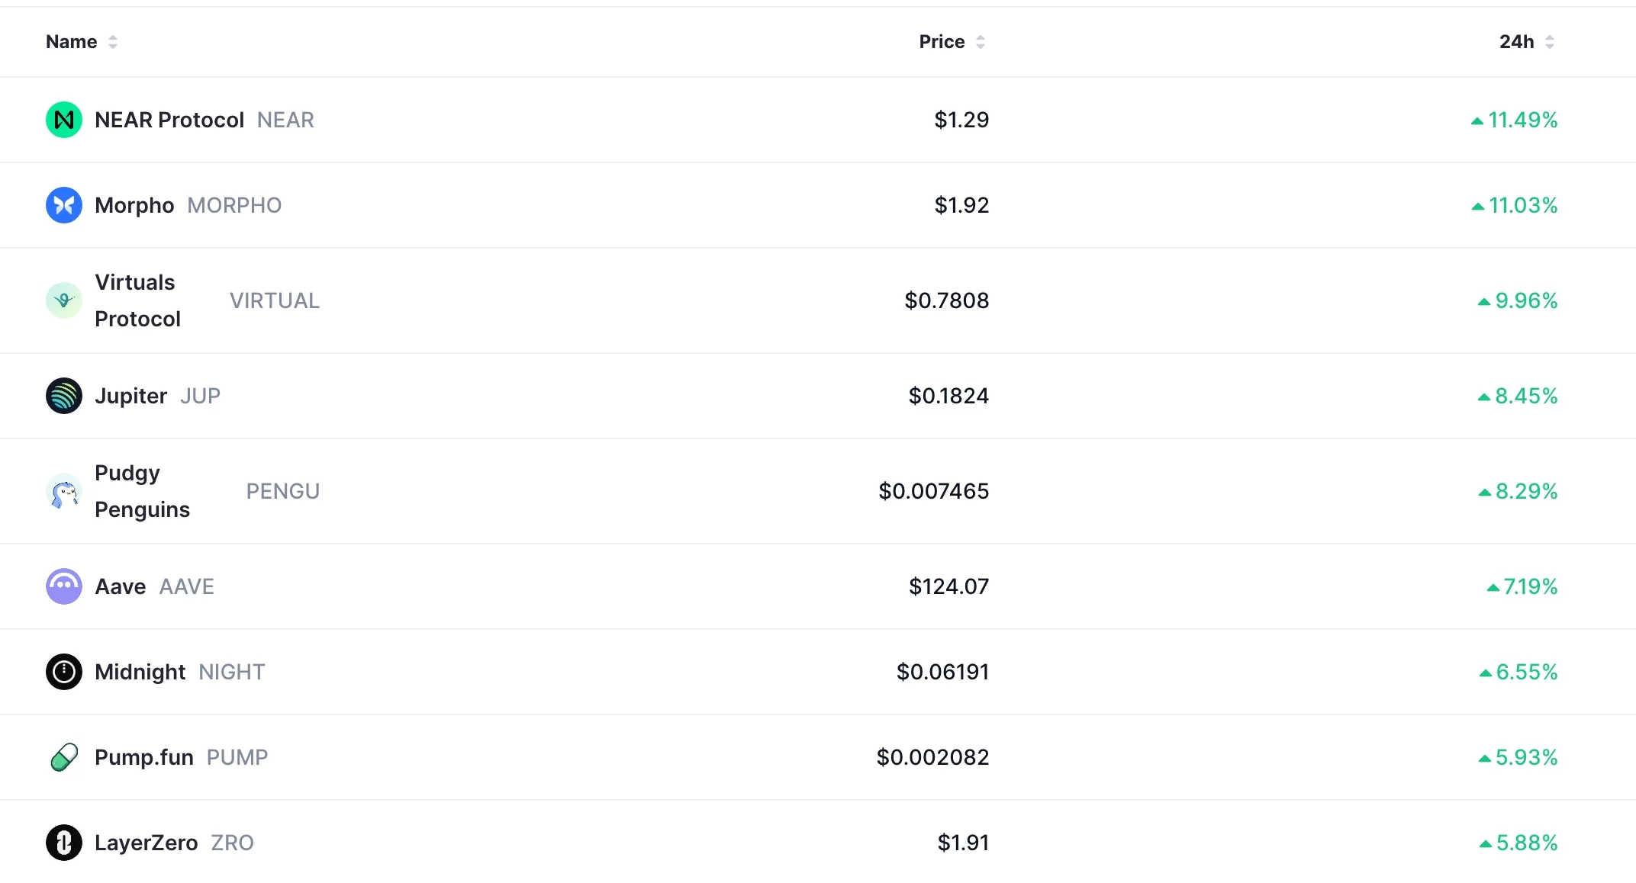The image size is (1636, 883).
Task: Click the Midnight logo icon
Action: coord(64,672)
